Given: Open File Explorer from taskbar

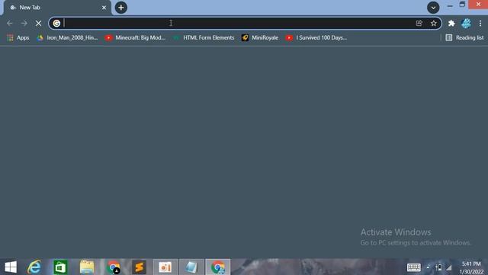Looking at the screenshot, I should pyautogui.click(x=87, y=267).
